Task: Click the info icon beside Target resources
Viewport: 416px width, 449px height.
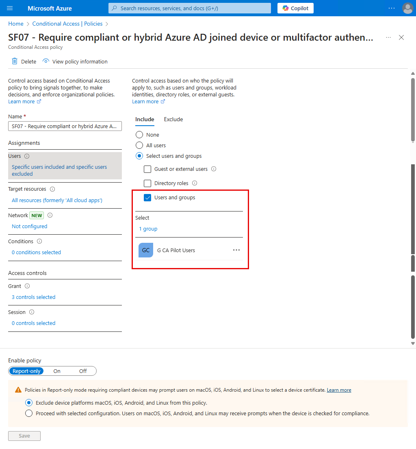Action: pyautogui.click(x=52, y=189)
